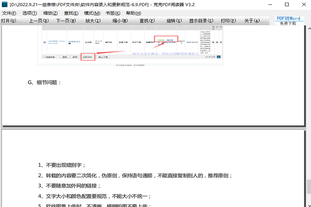Open the 帮助(H) help menu
Image resolution: width=311 pixels, height=207 pixels.
133,13
